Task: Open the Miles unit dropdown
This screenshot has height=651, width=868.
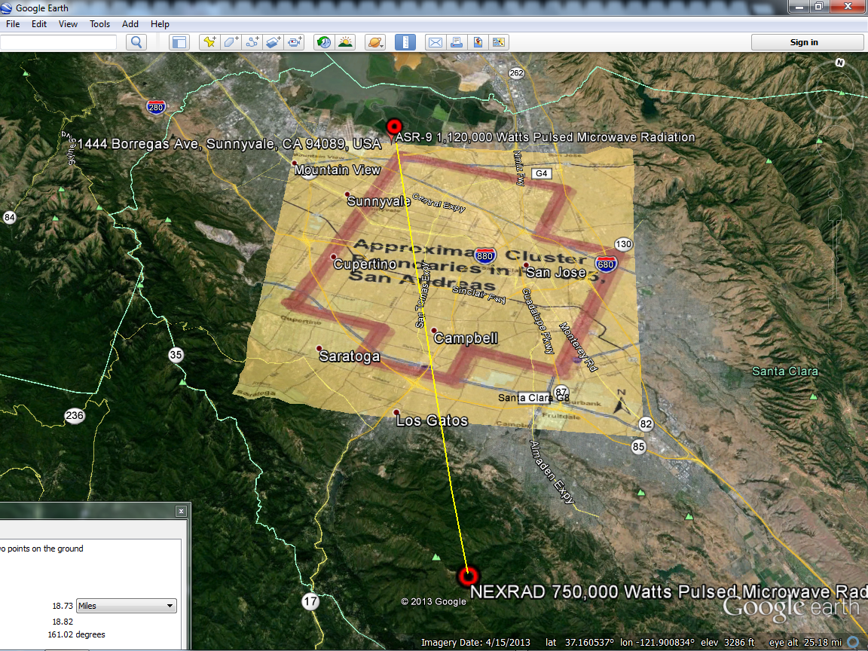Action: tap(125, 606)
